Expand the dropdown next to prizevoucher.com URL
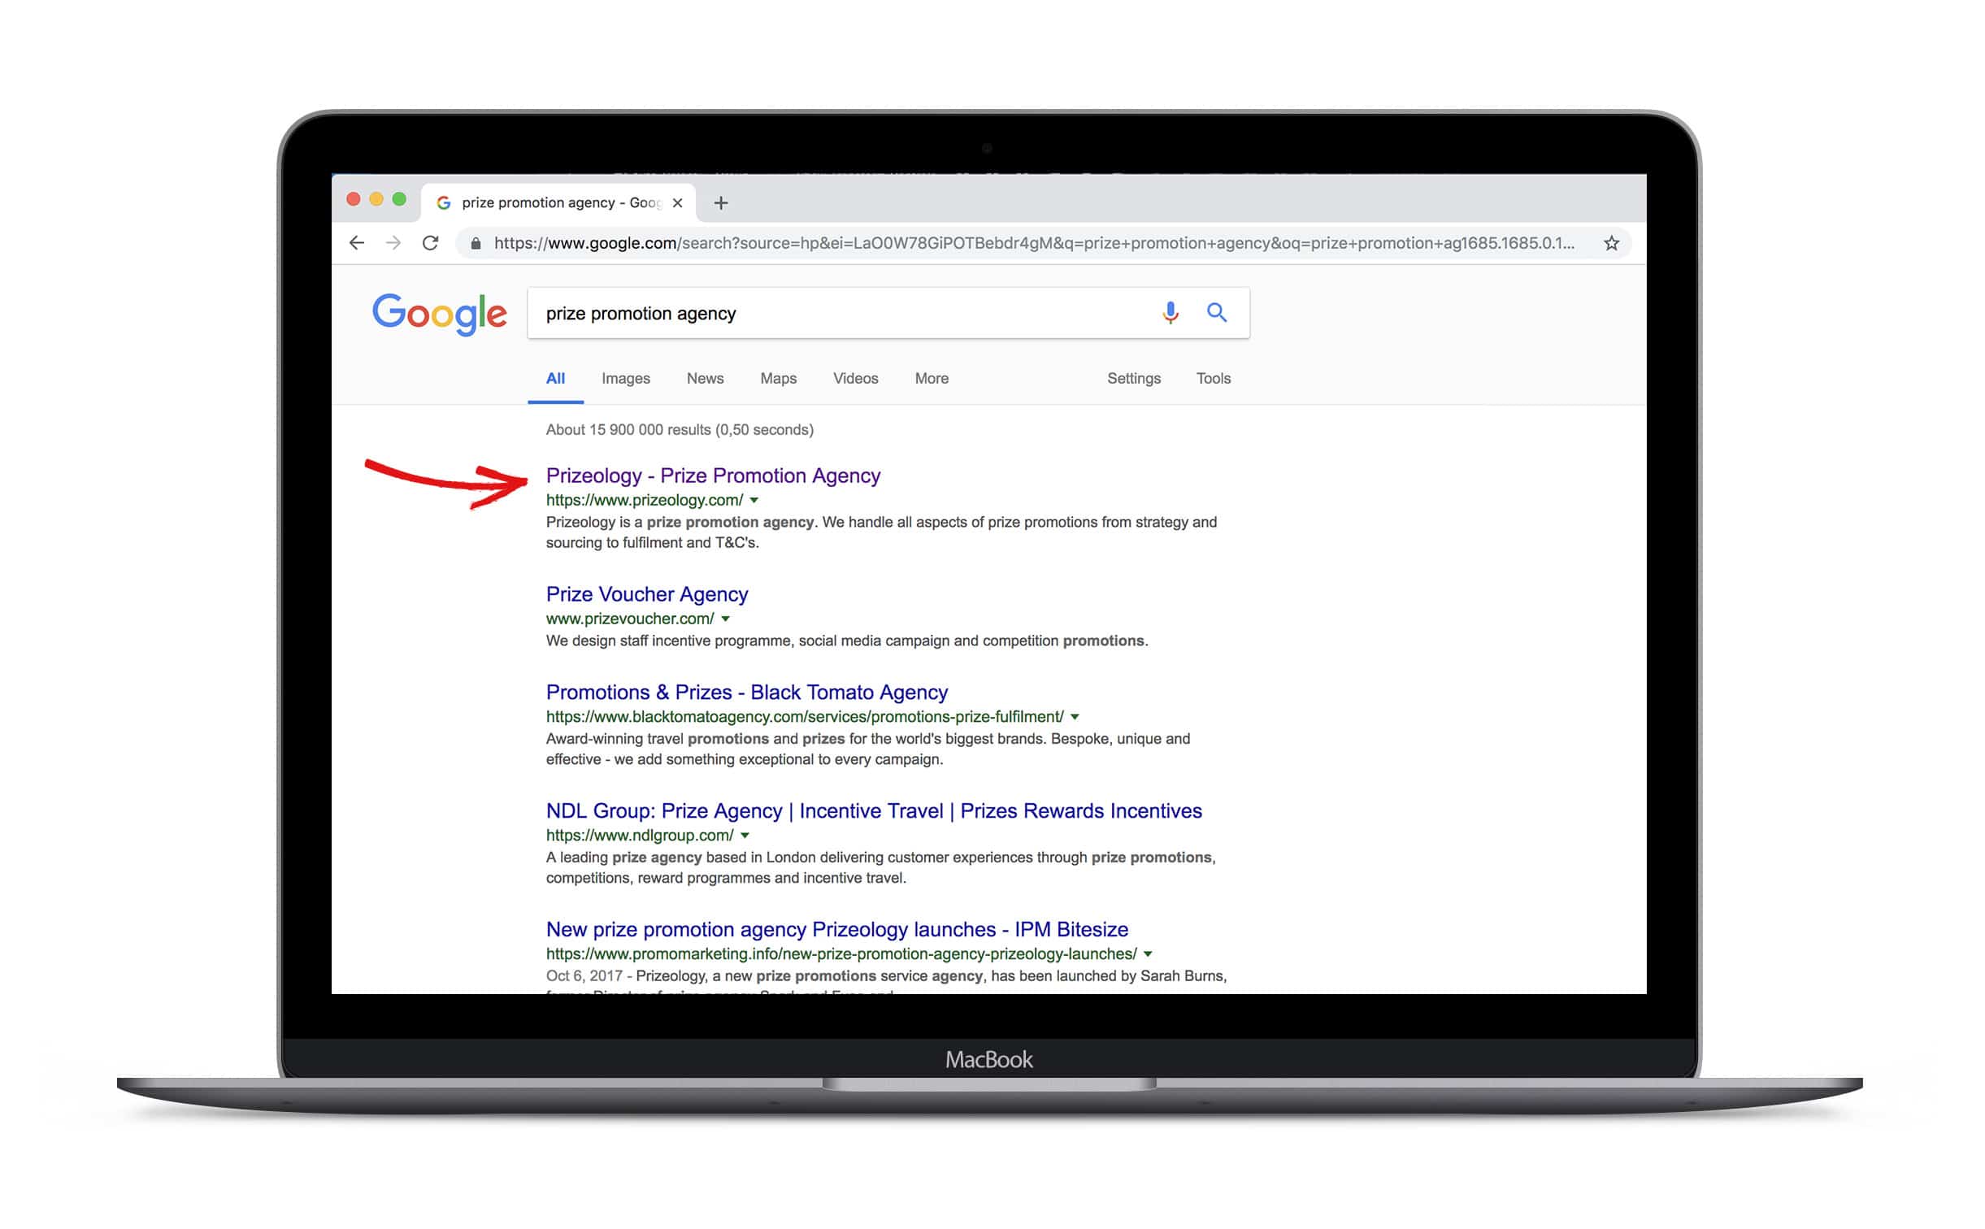This screenshot has height=1229, width=1985. [x=725, y=619]
